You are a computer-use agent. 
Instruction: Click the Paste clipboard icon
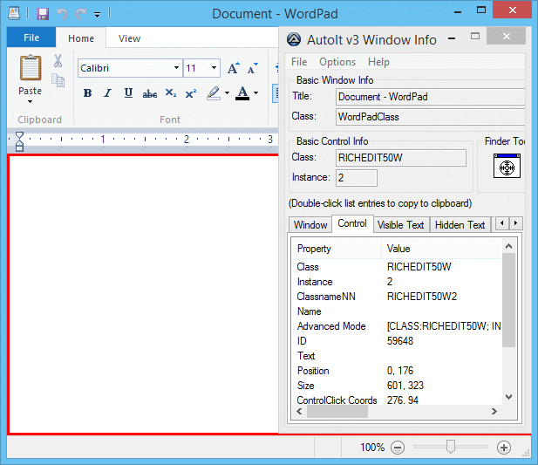pos(31,70)
